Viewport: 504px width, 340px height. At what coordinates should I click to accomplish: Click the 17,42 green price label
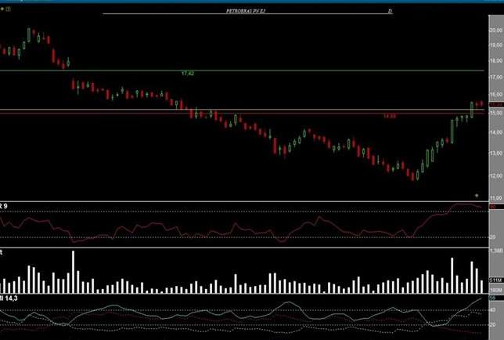(x=187, y=73)
